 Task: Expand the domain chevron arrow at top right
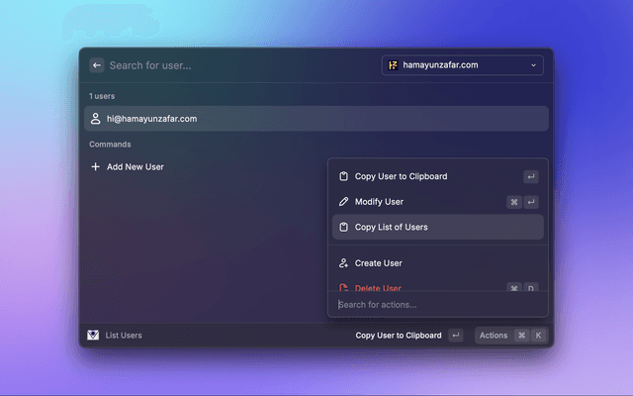pyautogui.click(x=534, y=65)
